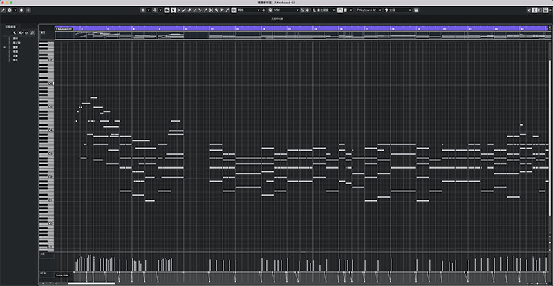Select the Trim tool
Viewport: 553px width, 286px height.
point(195,10)
